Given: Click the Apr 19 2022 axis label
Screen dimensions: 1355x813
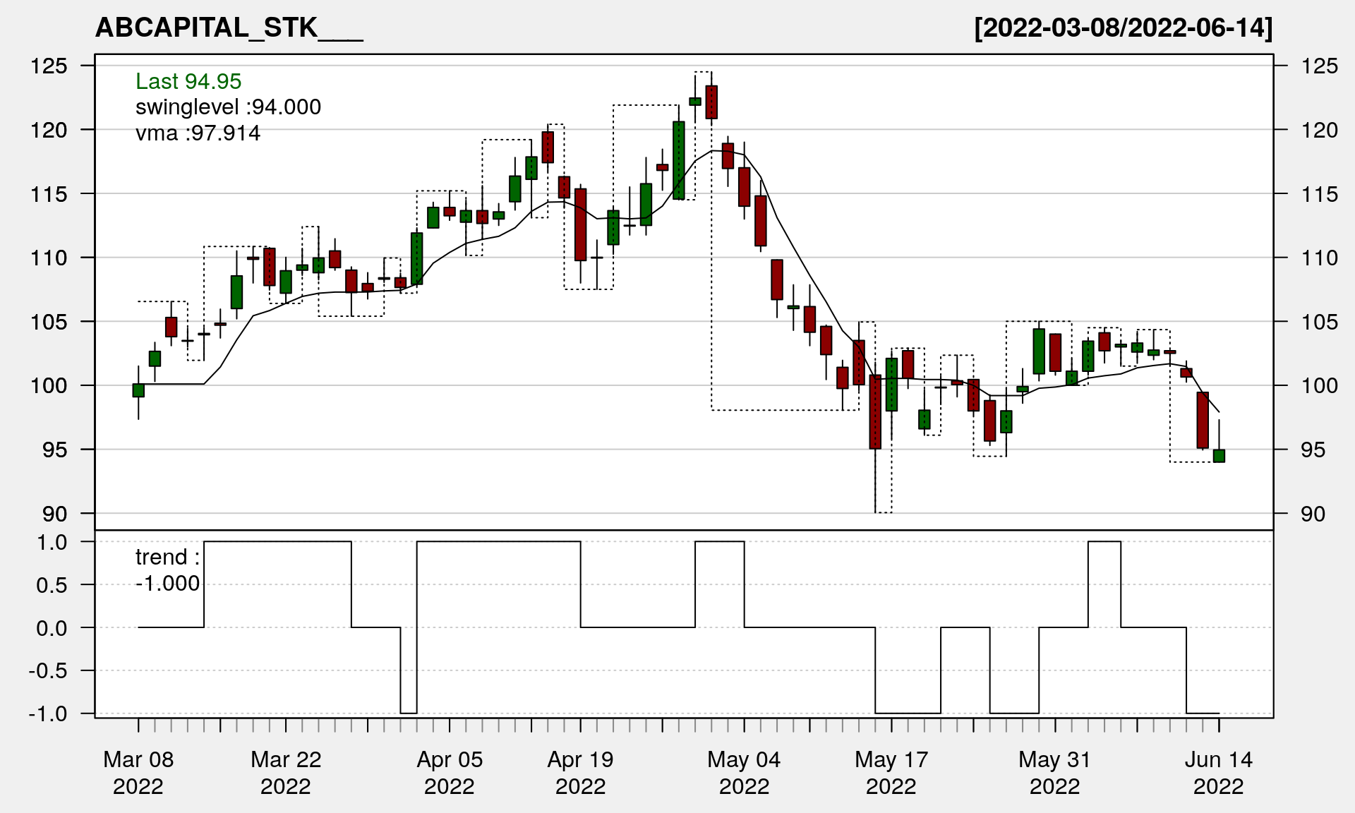Looking at the screenshot, I should [x=580, y=772].
